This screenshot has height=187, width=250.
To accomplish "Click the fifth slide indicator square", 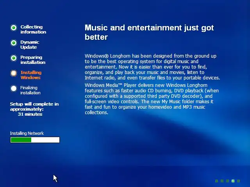I will point(238,181).
